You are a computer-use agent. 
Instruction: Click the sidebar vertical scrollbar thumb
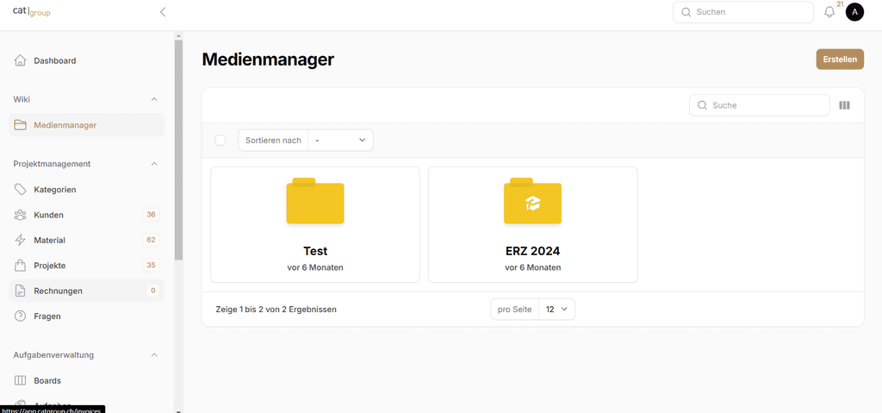(x=178, y=150)
